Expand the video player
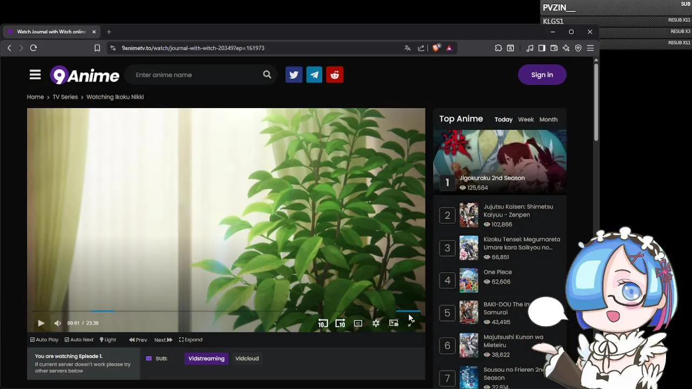Screen dimensions: 692x389 click(191, 340)
